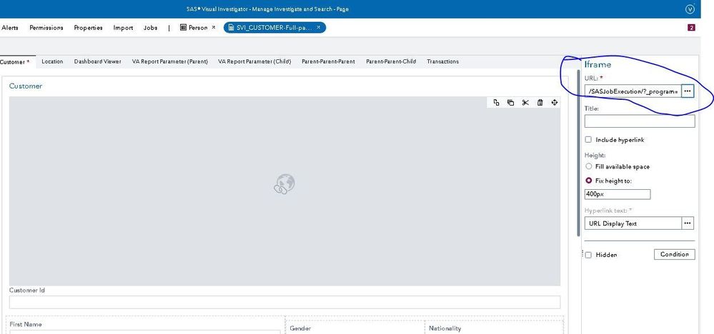Click the Iframe panel heading
714x334 pixels.
click(x=598, y=64)
